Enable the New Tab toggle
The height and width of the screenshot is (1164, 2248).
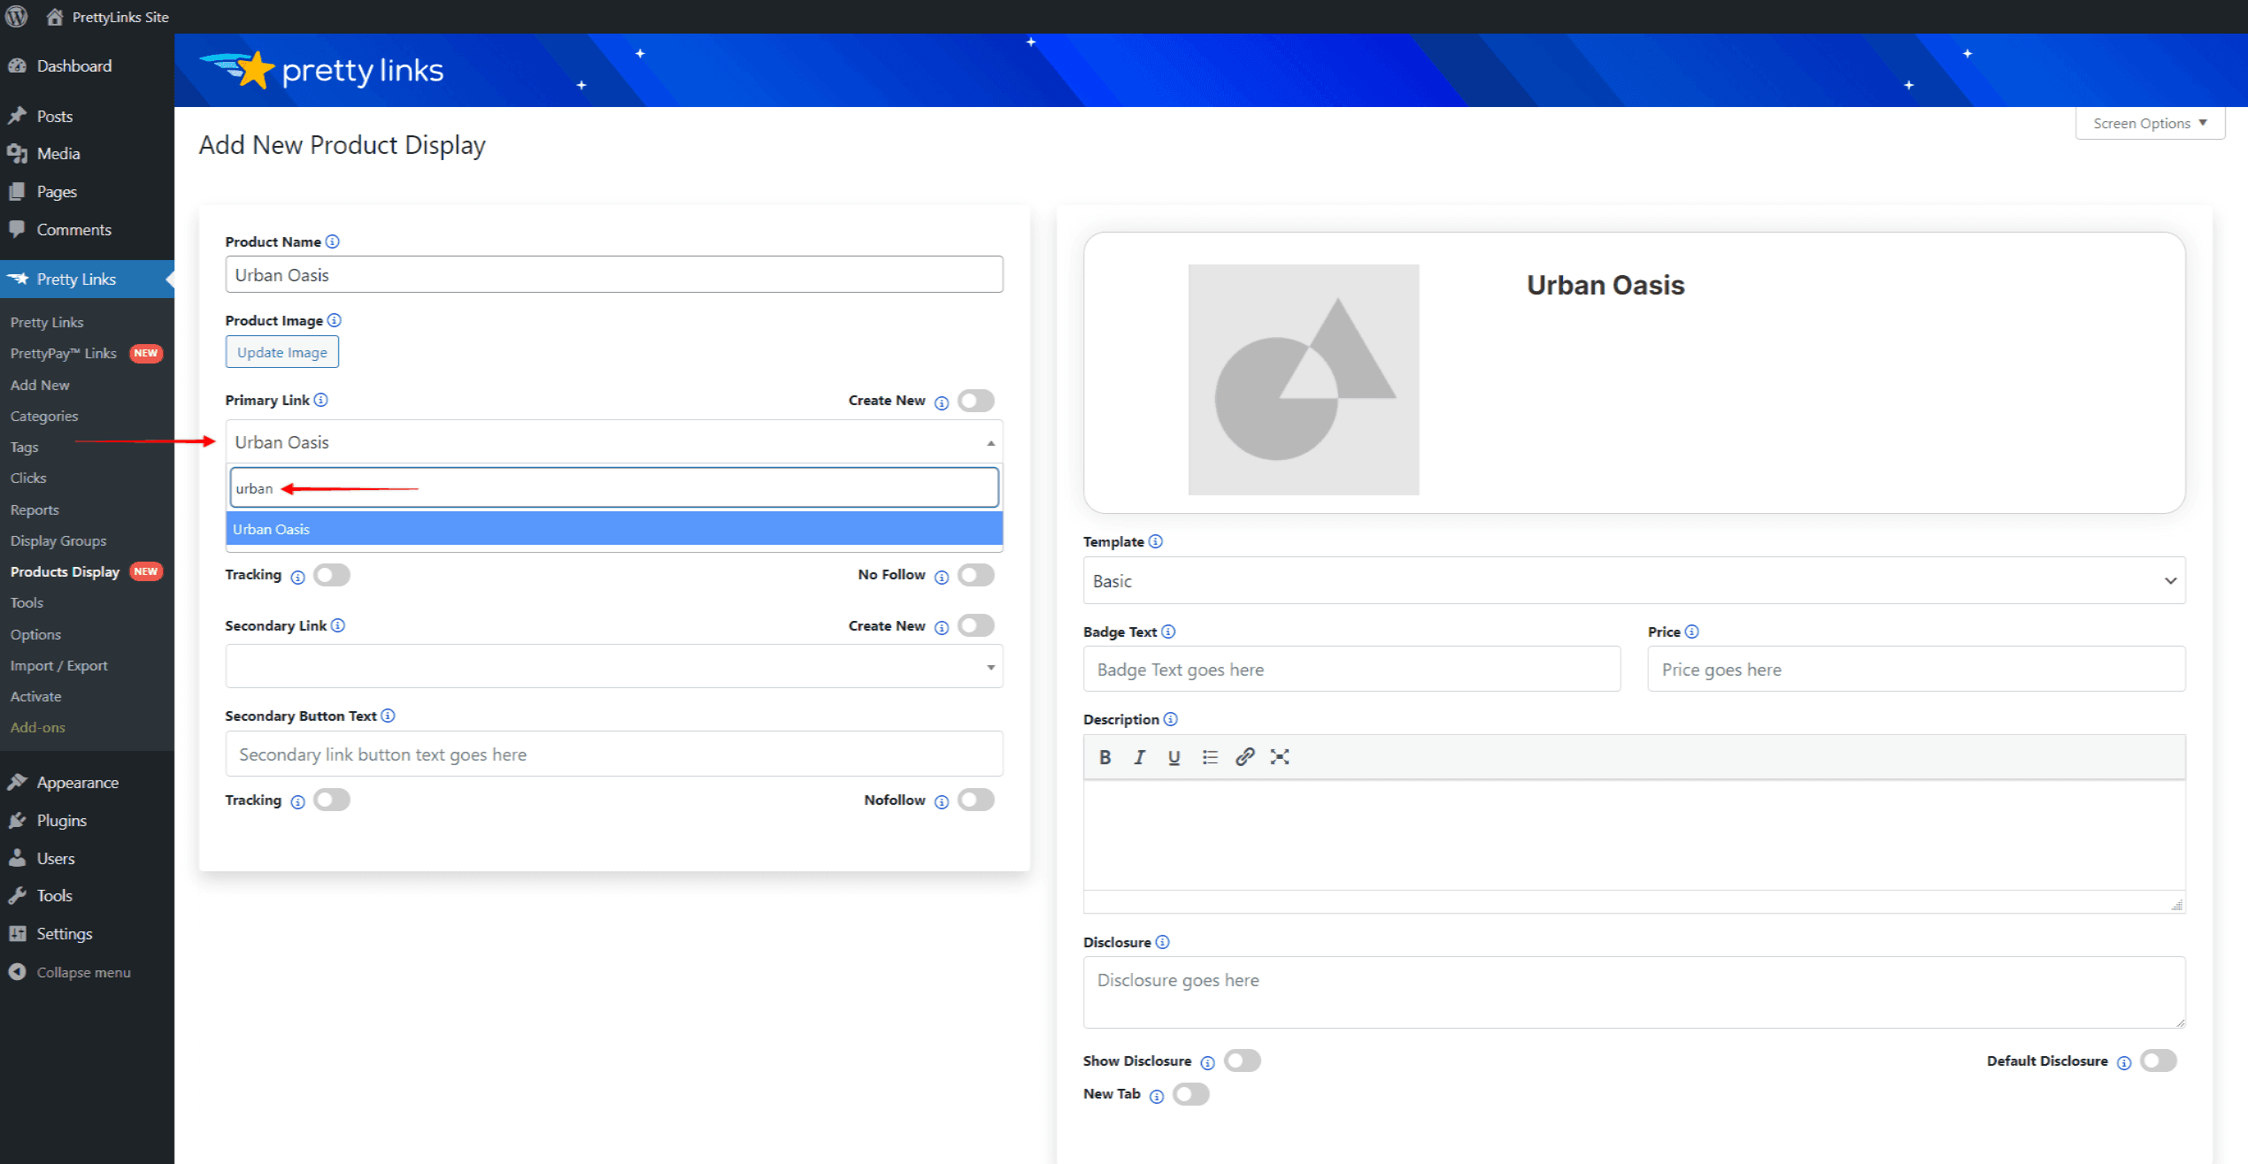(1190, 1094)
